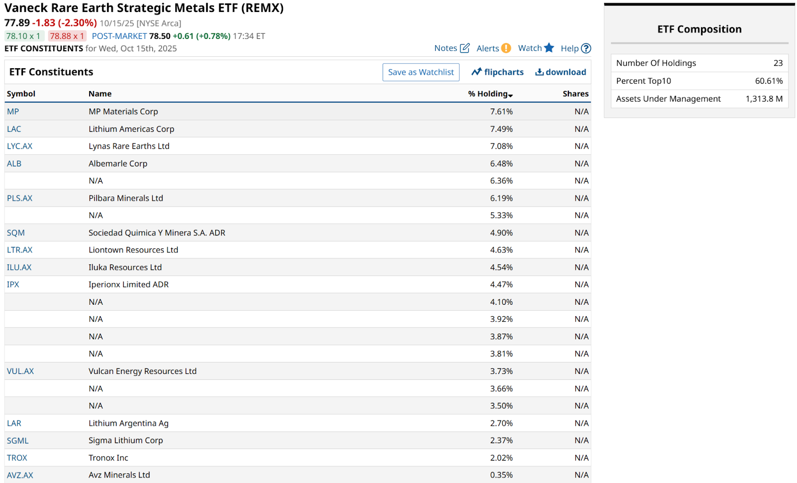Open the SGML symbol link
This screenshot has height=483, width=797.
click(18, 441)
